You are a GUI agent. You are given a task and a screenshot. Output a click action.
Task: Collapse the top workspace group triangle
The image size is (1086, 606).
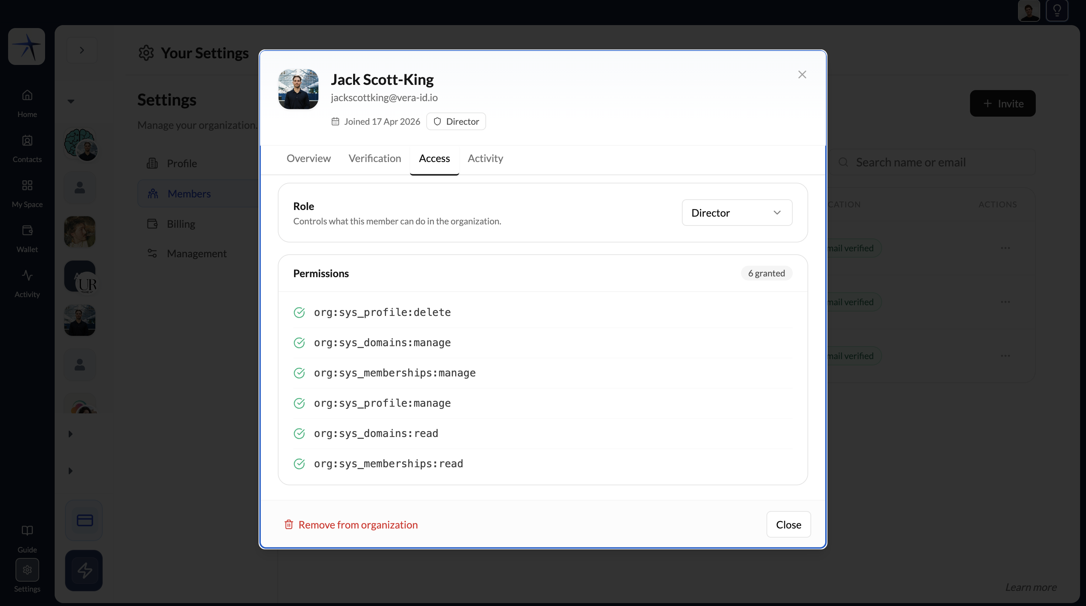[x=71, y=101]
